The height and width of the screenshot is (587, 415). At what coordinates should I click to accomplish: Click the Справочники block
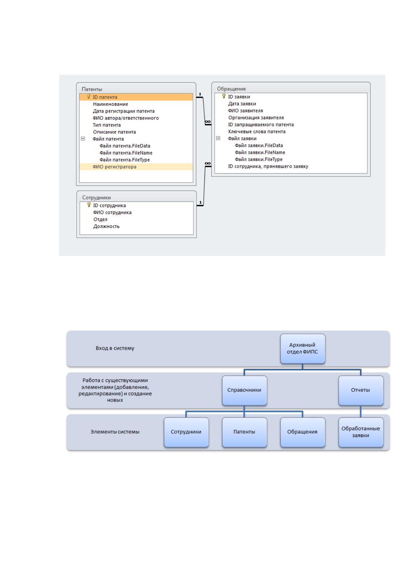click(x=244, y=390)
